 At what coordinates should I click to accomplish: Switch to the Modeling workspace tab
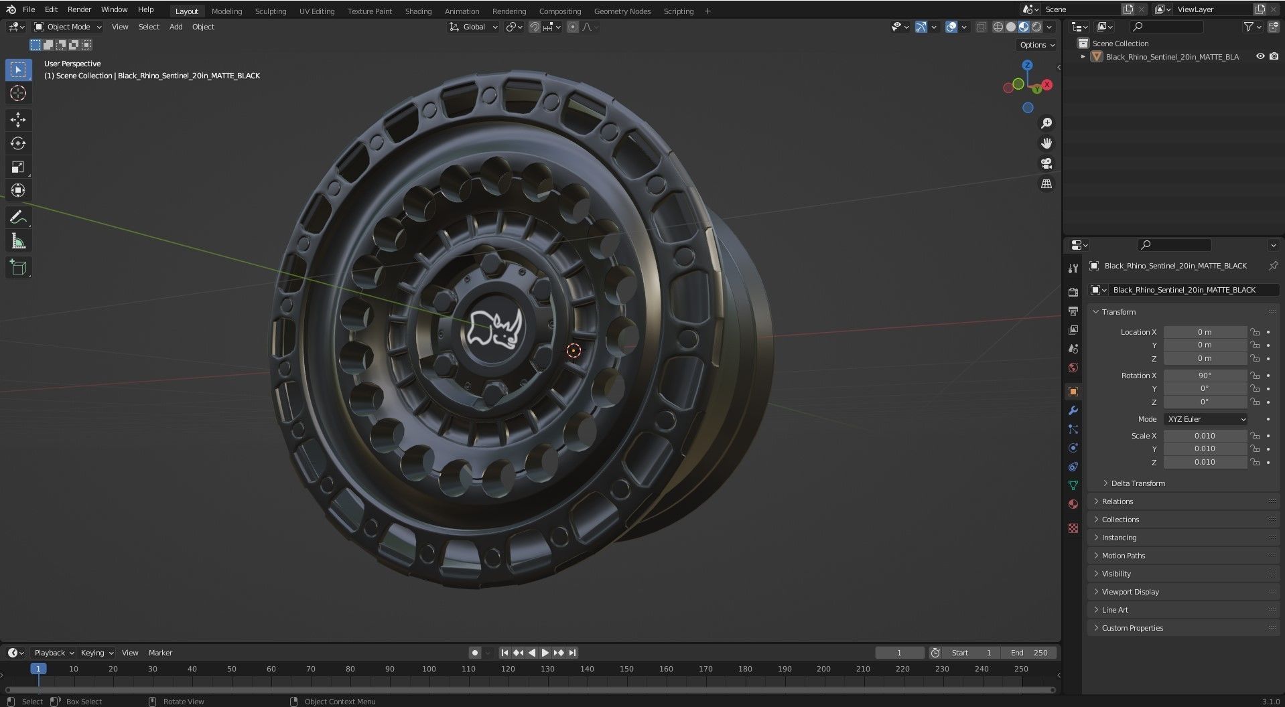[226, 11]
